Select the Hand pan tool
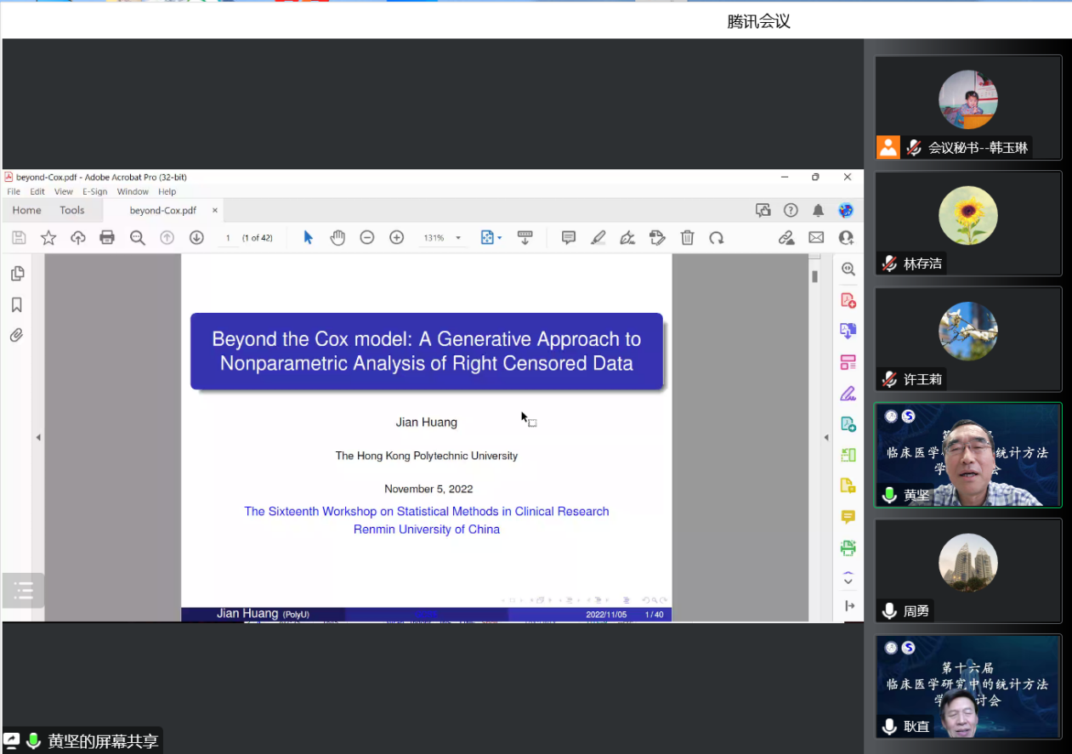This screenshot has height=754, width=1072. pyautogui.click(x=337, y=238)
